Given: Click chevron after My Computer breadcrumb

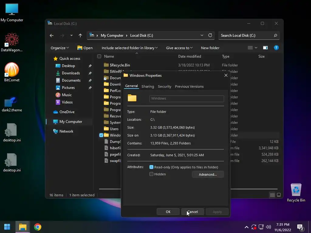Looking at the screenshot, I should [127, 35].
